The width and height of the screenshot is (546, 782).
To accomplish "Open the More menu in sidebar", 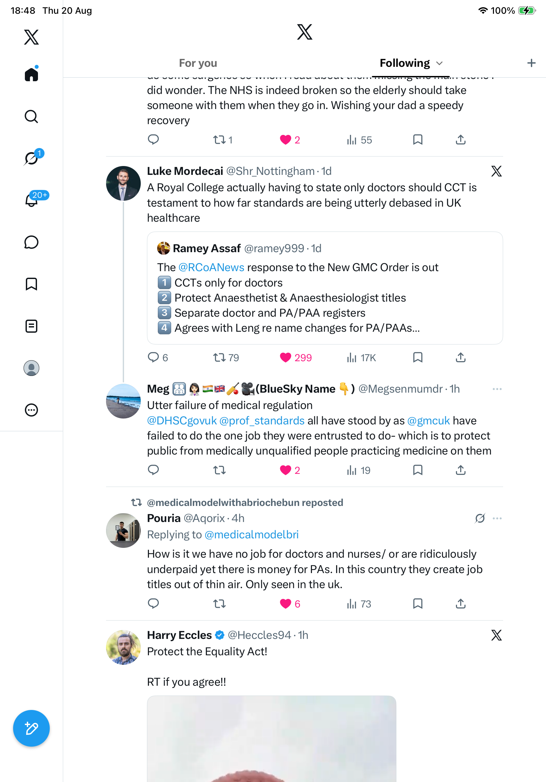I will tap(31, 410).
